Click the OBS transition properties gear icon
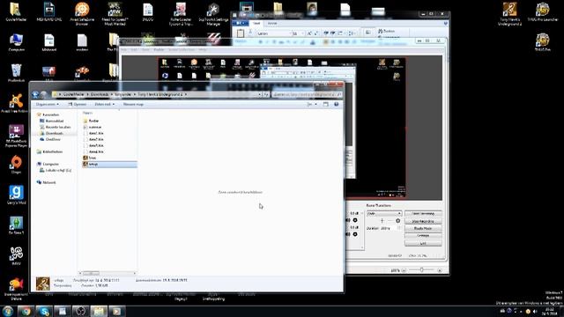The image size is (564, 317). (x=397, y=221)
